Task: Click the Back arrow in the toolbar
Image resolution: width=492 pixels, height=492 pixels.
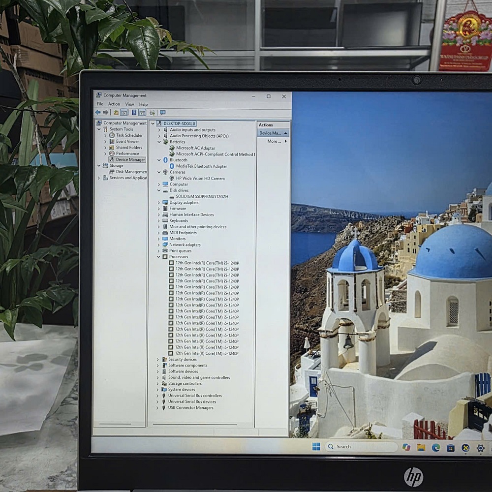Action: pyautogui.click(x=98, y=112)
